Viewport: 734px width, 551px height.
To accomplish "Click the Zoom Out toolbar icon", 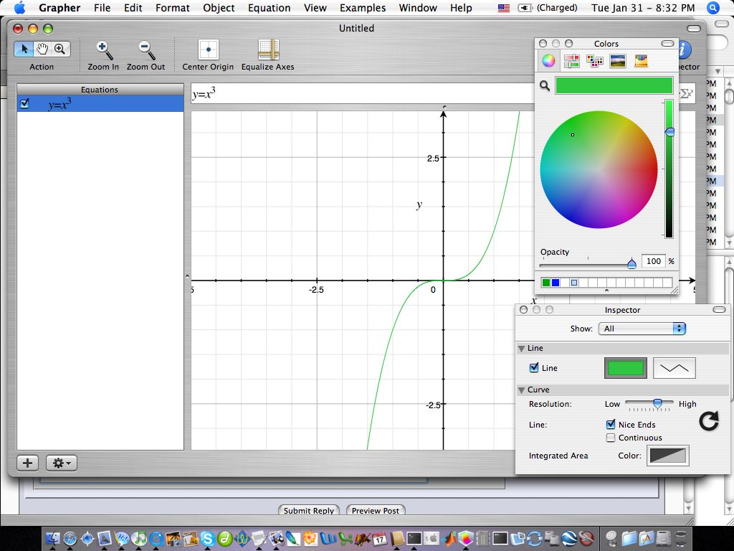I will coord(146,50).
